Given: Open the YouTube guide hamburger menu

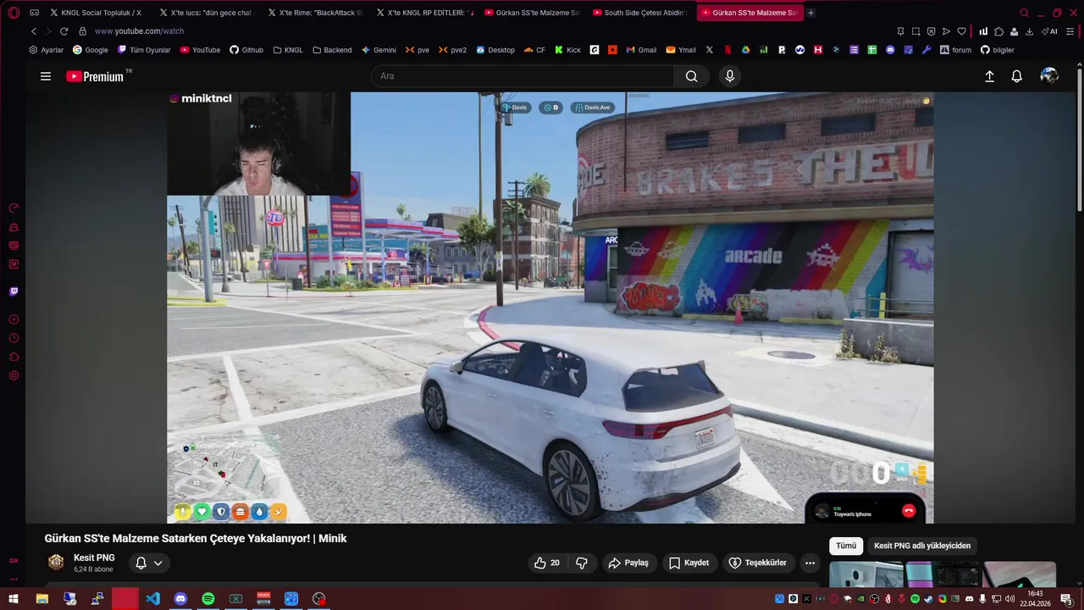Looking at the screenshot, I should (x=46, y=76).
